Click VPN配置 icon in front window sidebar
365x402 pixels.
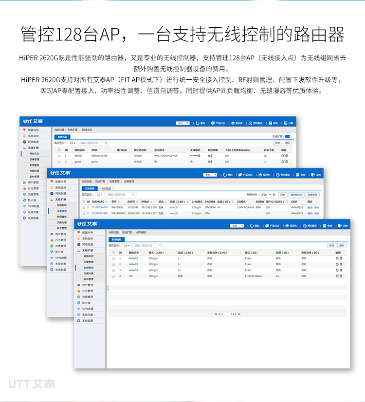(79, 309)
